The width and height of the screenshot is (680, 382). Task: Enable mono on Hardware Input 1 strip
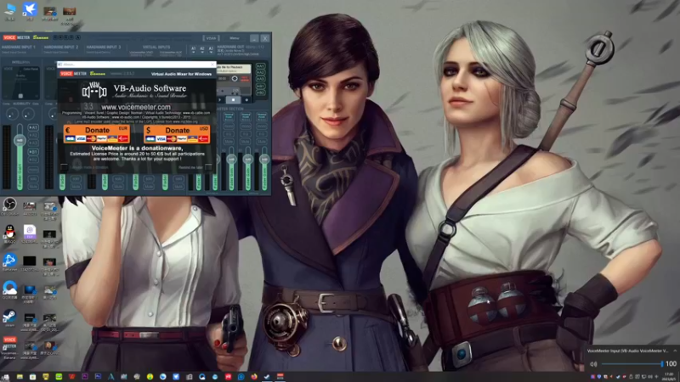pos(33,170)
